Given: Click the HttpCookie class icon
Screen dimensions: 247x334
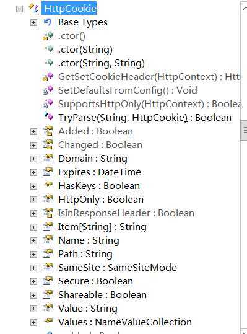Looking at the screenshot, I should coord(33,8).
